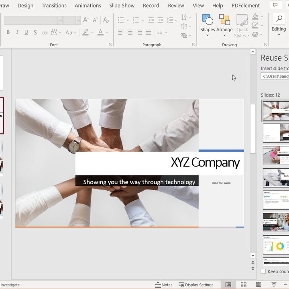Image resolution: width=289 pixels, height=289 pixels.
Task: Clear all formatting icon
Action: click(106, 20)
